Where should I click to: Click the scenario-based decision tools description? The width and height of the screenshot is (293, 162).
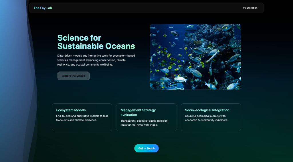click(x=144, y=123)
